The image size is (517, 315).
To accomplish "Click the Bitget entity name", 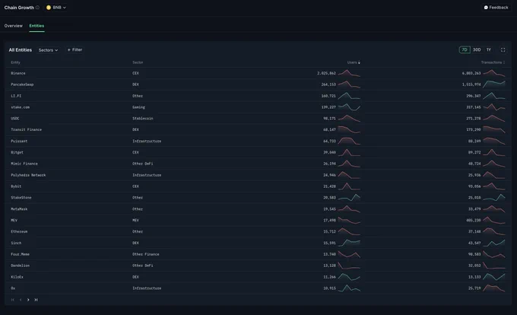I will (x=17, y=152).
